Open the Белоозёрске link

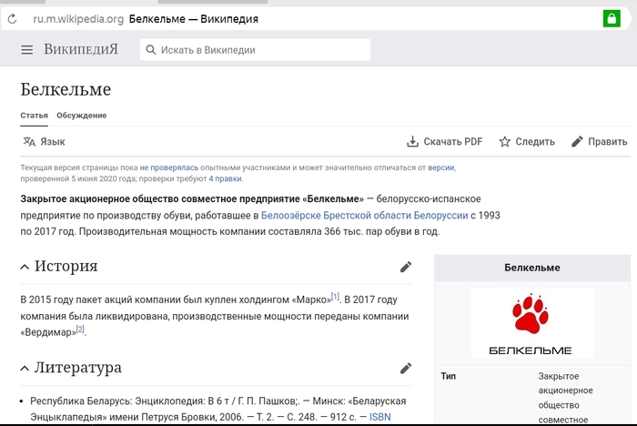(x=290, y=215)
